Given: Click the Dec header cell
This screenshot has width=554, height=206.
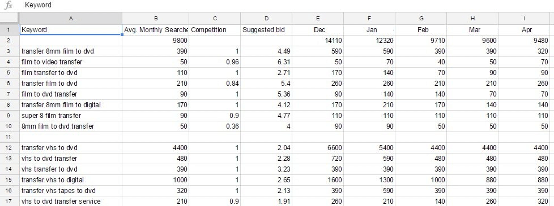Looking at the screenshot, I should (x=318, y=30).
